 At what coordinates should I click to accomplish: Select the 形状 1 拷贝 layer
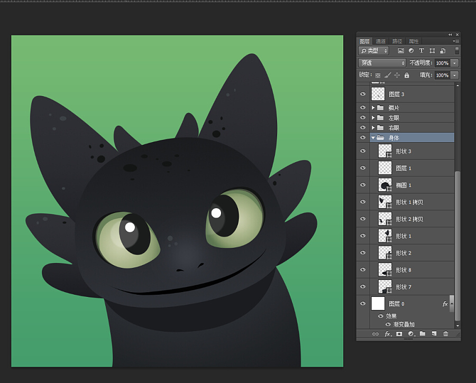pos(412,202)
